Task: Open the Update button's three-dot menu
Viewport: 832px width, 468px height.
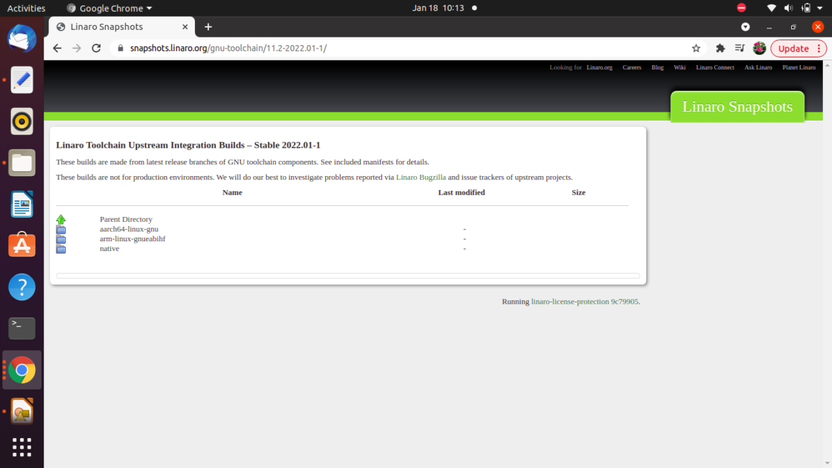Action: pos(819,49)
